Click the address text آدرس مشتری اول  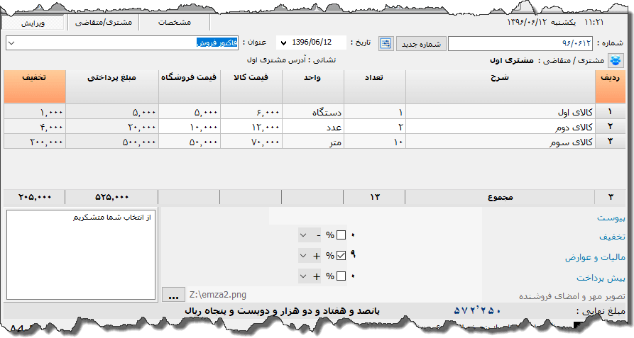[276, 60]
